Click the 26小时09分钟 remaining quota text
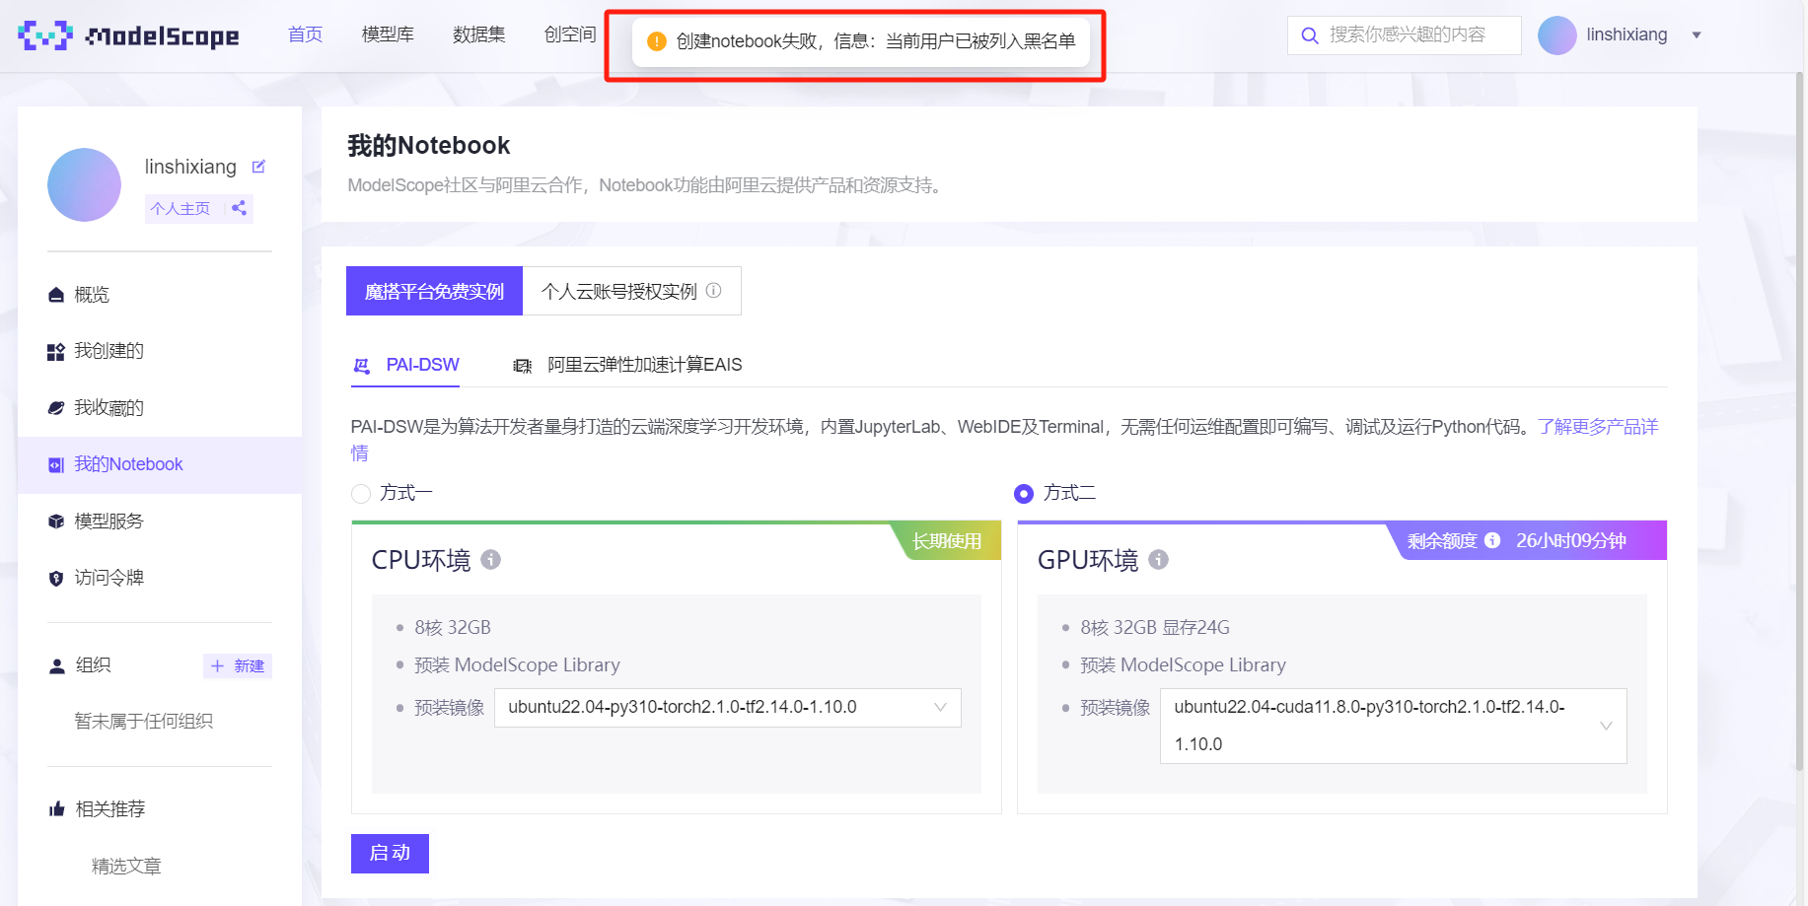 (1571, 540)
